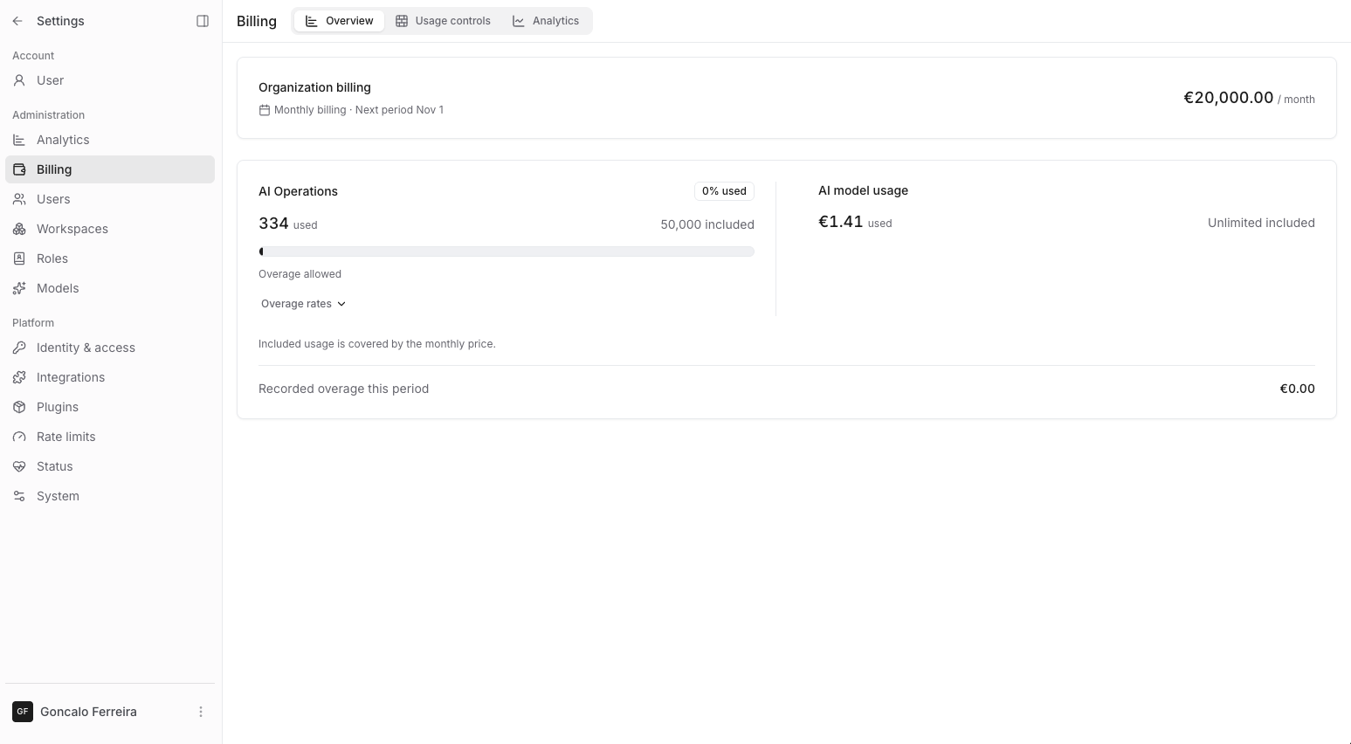Click the Rate limits gauge icon
The image size is (1351, 744).
(19, 437)
